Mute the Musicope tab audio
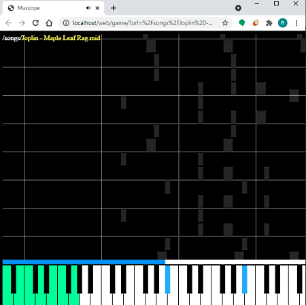 pyautogui.click(x=88, y=8)
